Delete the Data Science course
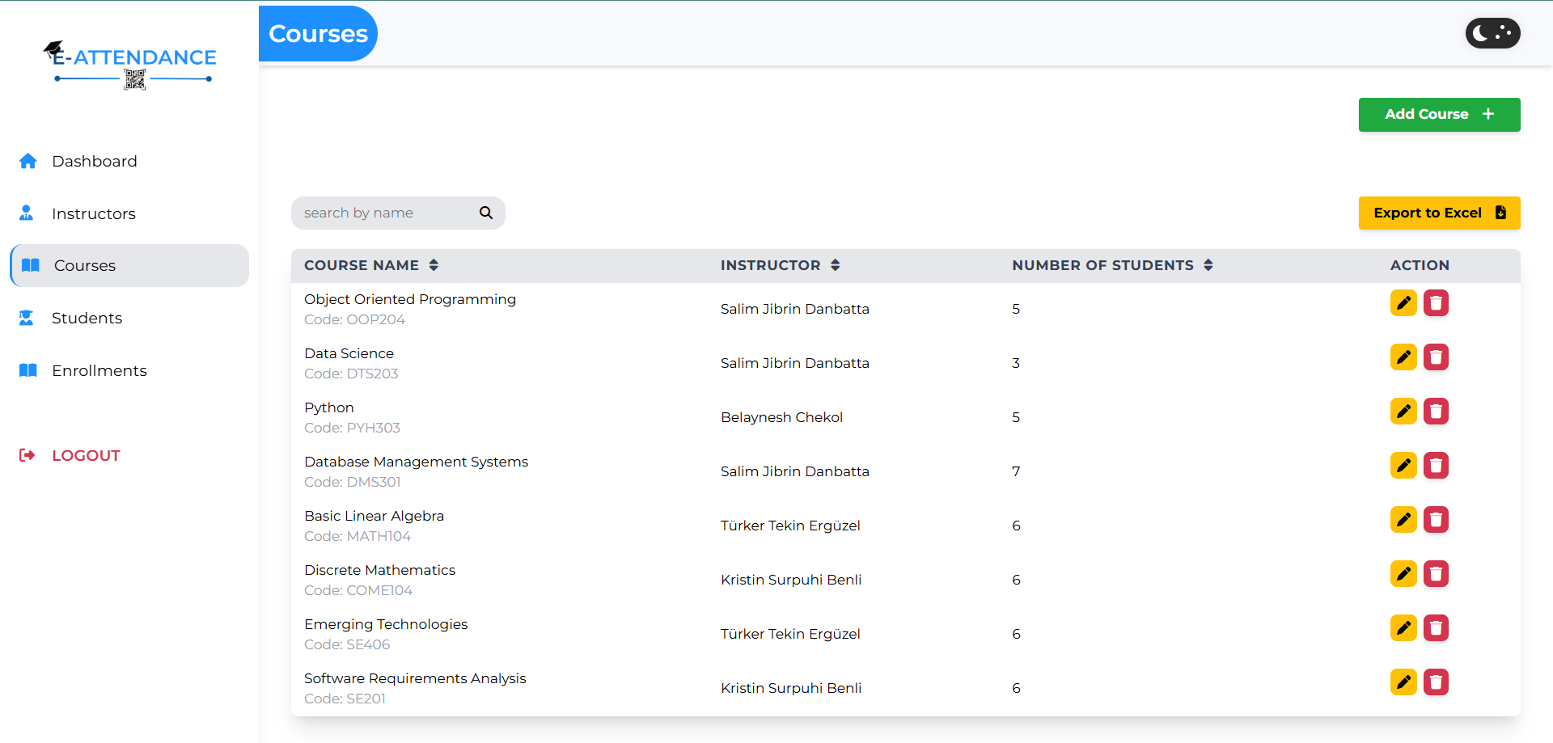Image resolution: width=1553 pixels, height=743 pixels. pos(1436,357)
